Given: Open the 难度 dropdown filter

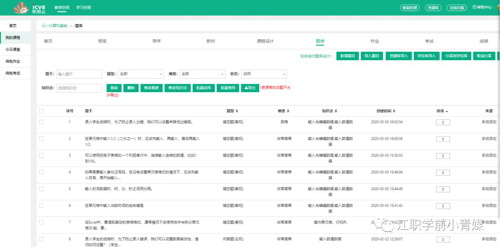Looking at the screenshot, I should pyautogui.click(x=202, y=74).
